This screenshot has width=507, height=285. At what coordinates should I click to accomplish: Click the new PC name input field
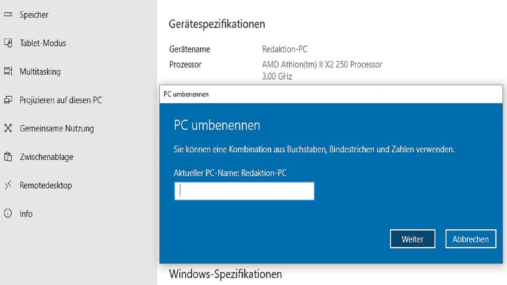pos(244,191)
